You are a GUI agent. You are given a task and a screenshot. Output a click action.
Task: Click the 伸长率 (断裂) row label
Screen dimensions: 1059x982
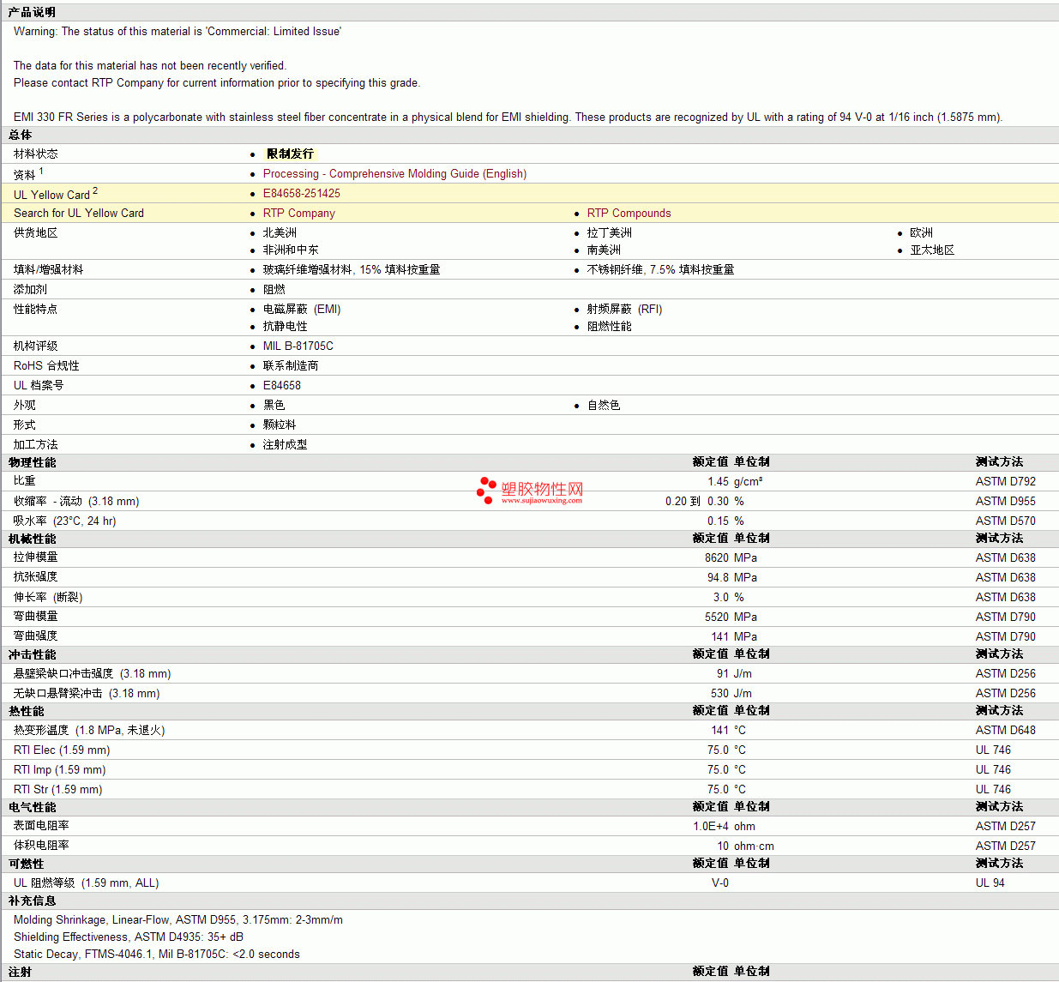coord(48,597)
